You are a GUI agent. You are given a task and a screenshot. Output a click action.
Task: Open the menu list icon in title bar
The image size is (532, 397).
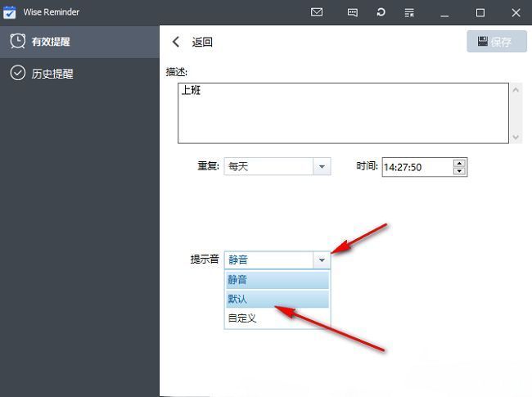[x=409, y=12]
